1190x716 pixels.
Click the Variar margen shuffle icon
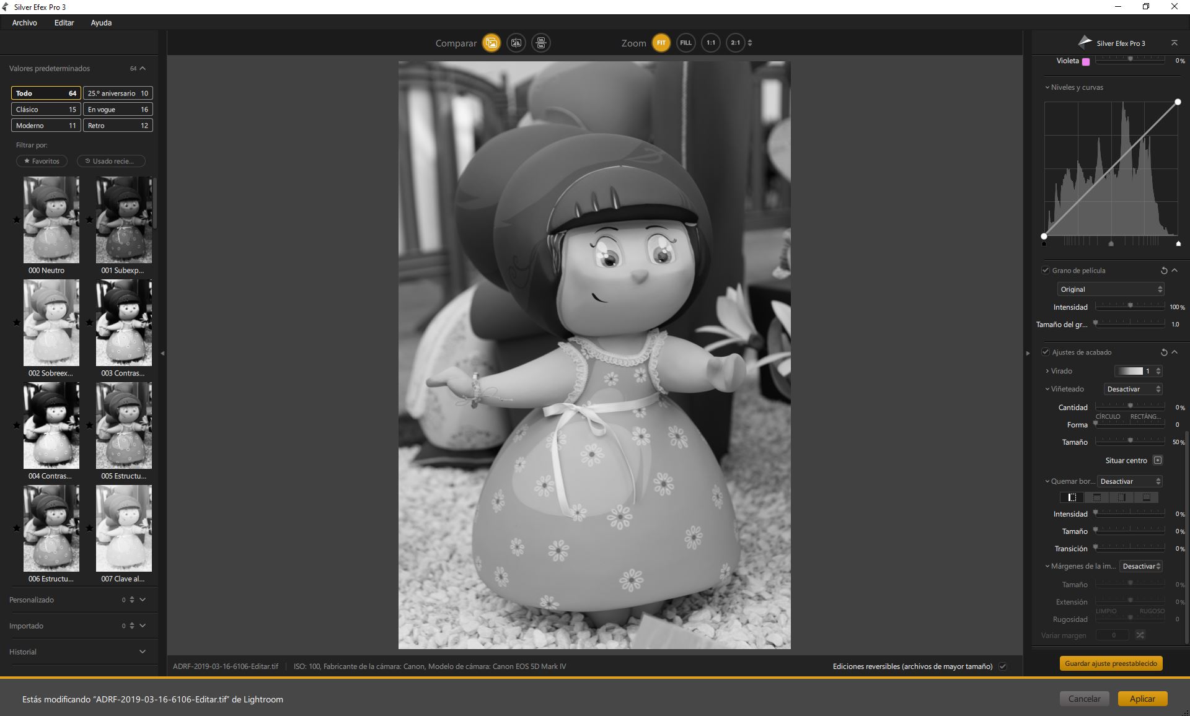pos(1140,635)
